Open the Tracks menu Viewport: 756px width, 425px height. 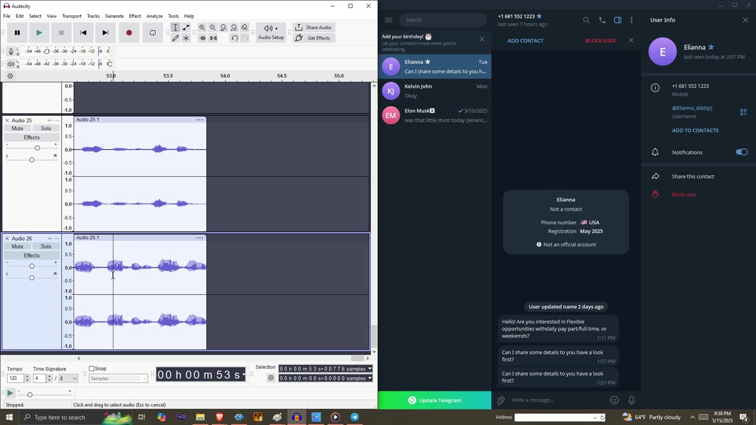(x=93, y=16)
